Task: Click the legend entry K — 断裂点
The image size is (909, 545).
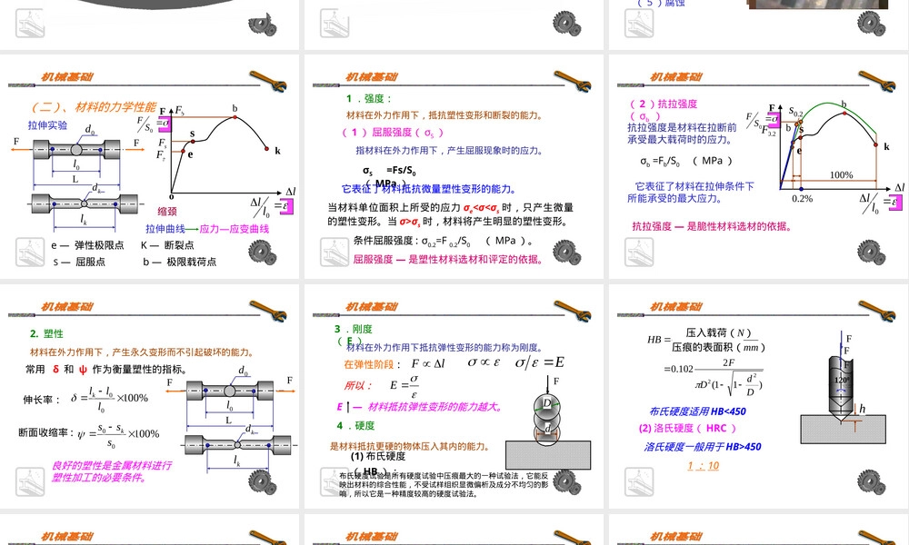Action: [167, 245]
